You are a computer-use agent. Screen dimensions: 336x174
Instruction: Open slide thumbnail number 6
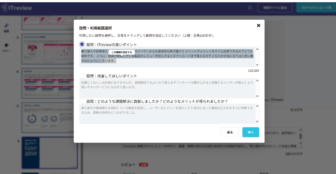50,153
